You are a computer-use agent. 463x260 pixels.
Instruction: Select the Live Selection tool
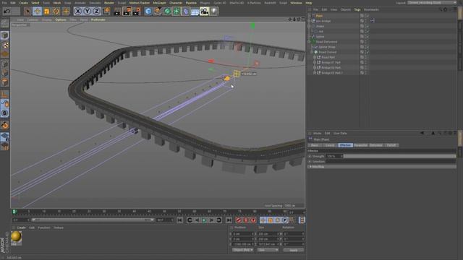click(27, 12)
